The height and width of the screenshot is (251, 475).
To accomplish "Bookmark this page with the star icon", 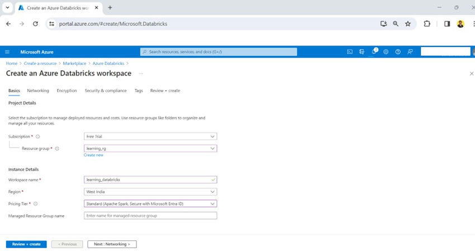I will pos(408,23).
